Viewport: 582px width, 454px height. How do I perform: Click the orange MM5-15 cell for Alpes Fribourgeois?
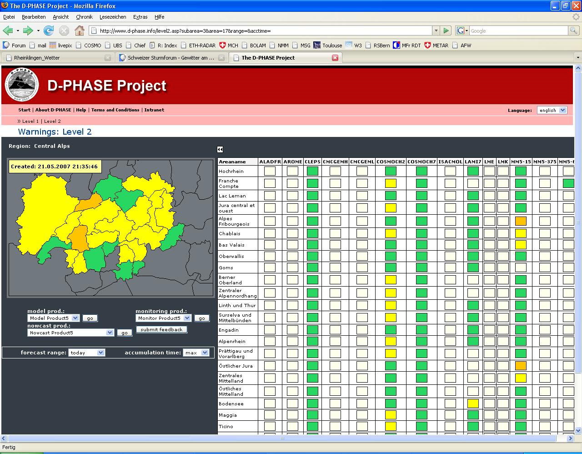click(x=521, y=221)
